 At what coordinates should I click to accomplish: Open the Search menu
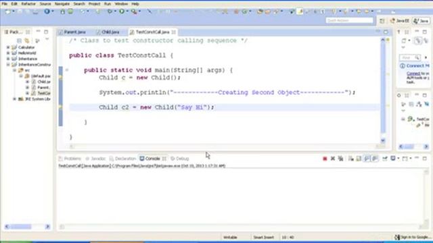click(79, 4)
